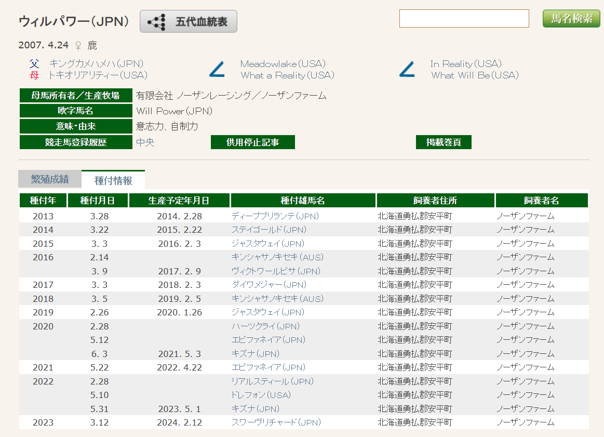Select the 種付情報 tab
Screen dimensions: 604x437
113,180
